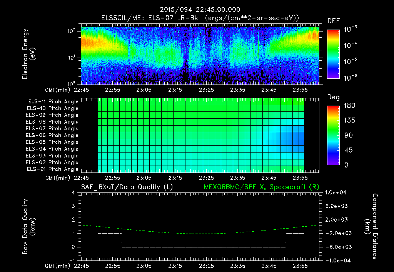Click the Electron Energy (eV) axis label
Screen dimensions: 394x272
tap(28, 54)
